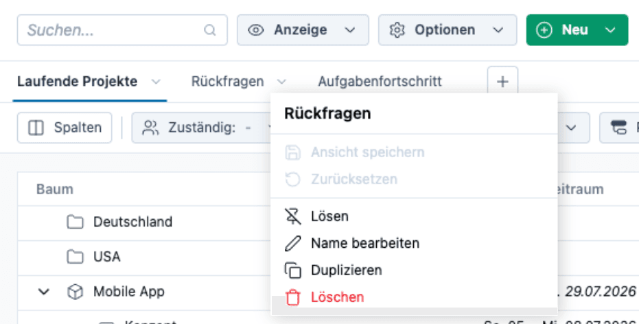Add a new view with plus button

coord(502,82)
